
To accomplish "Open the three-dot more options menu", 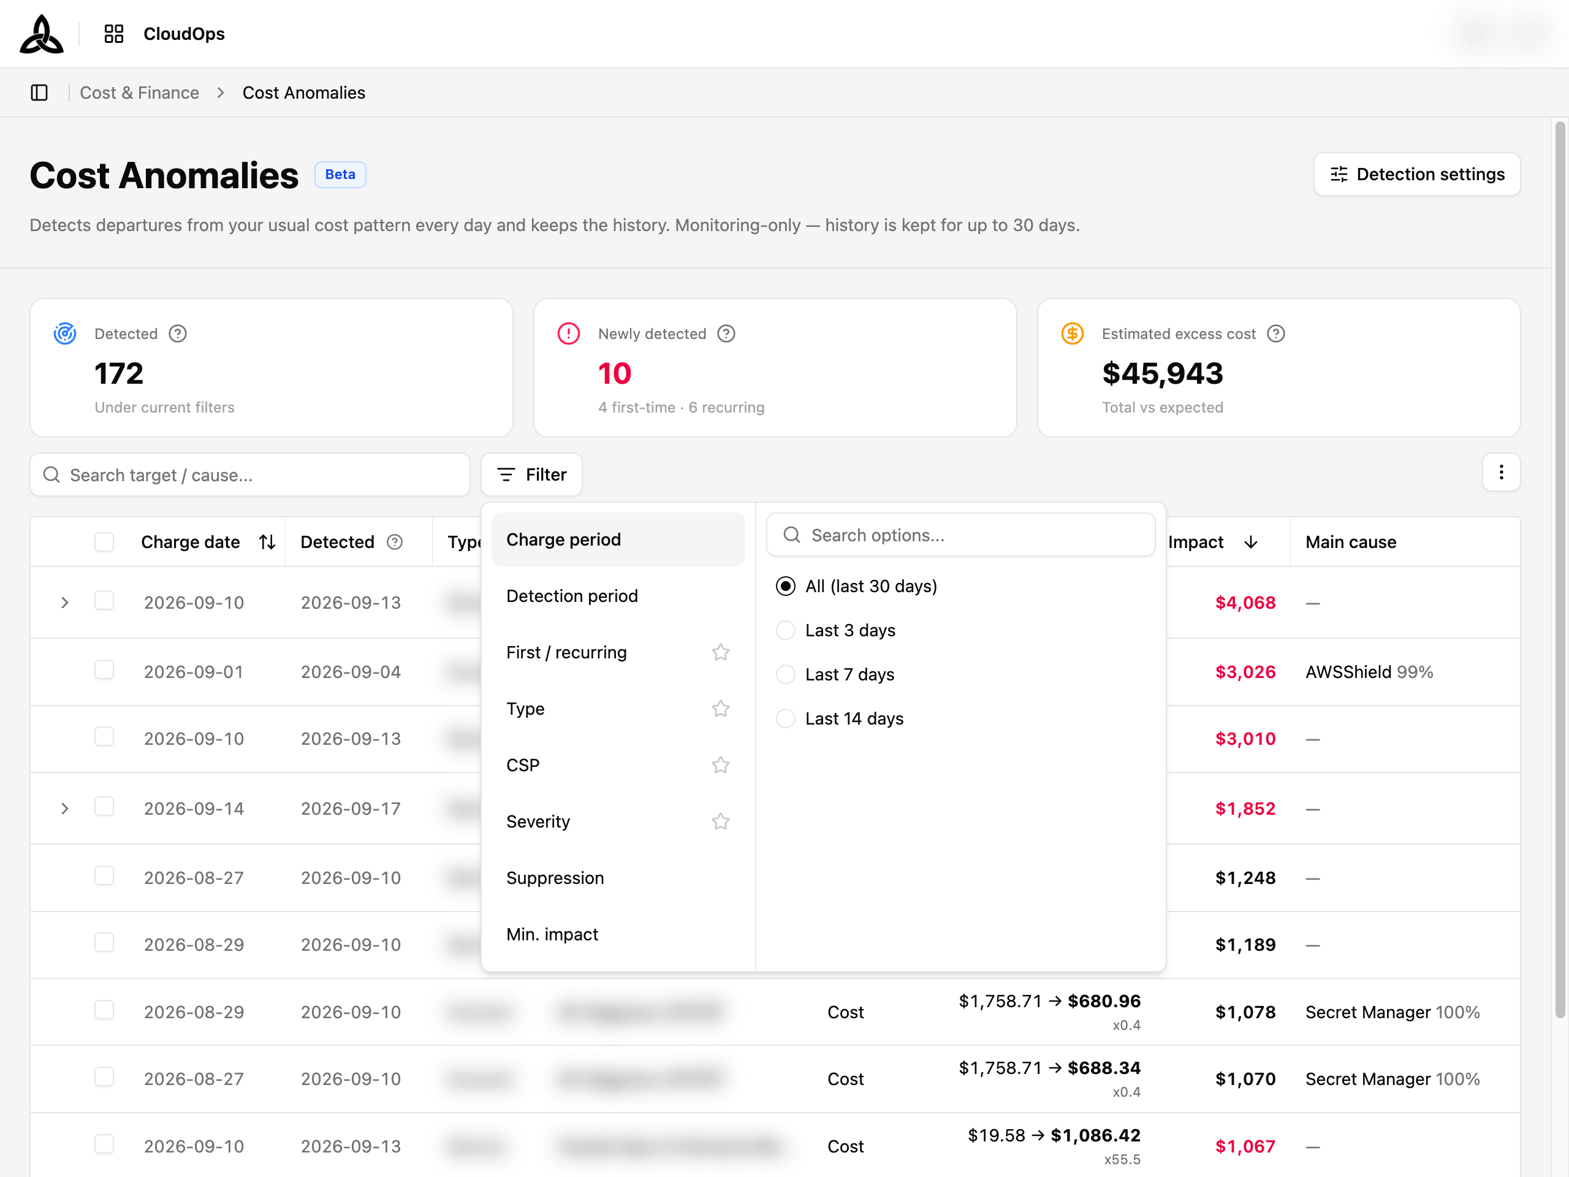I will [x=1501, y=473].
